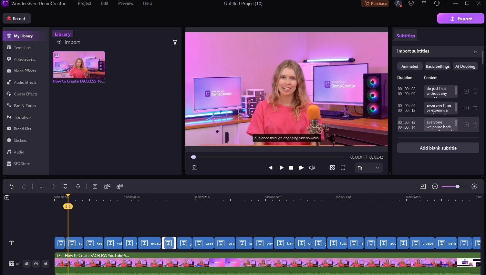The width and height of the screenshot is (486, 275).
Task: Delete the 'do just that' subtitle
Action: coord(475,91)
